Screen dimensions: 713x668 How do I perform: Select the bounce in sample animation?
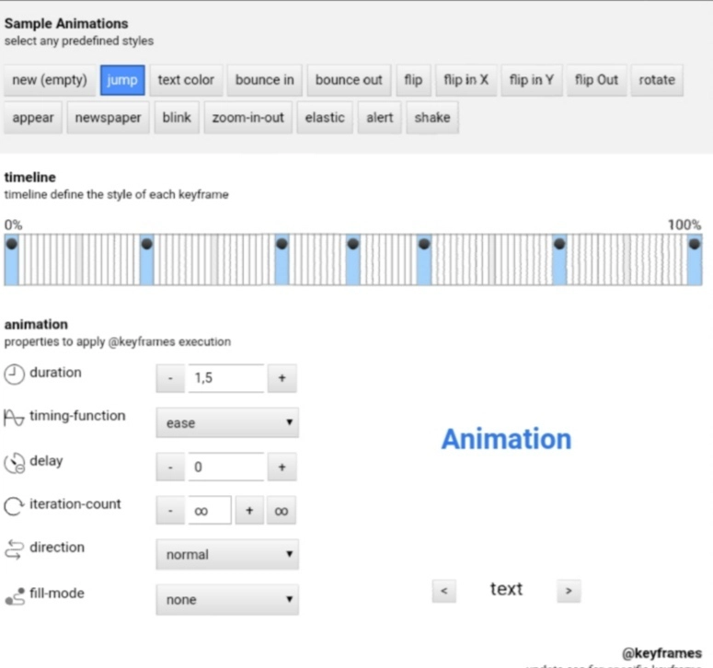click(x=264, y=80)
